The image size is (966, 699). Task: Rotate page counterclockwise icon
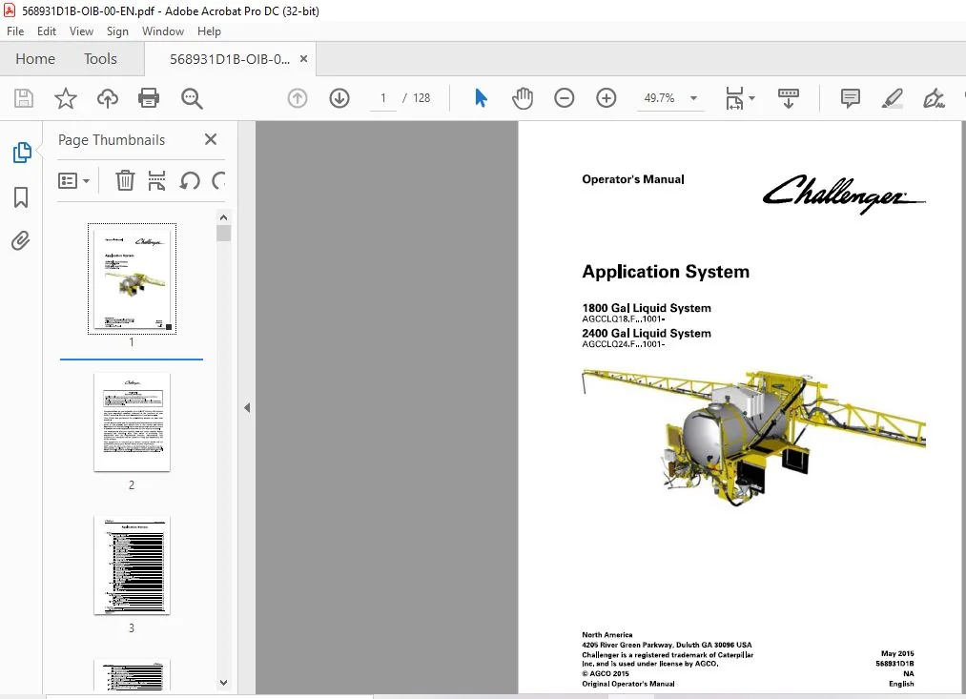coord(190,180)
